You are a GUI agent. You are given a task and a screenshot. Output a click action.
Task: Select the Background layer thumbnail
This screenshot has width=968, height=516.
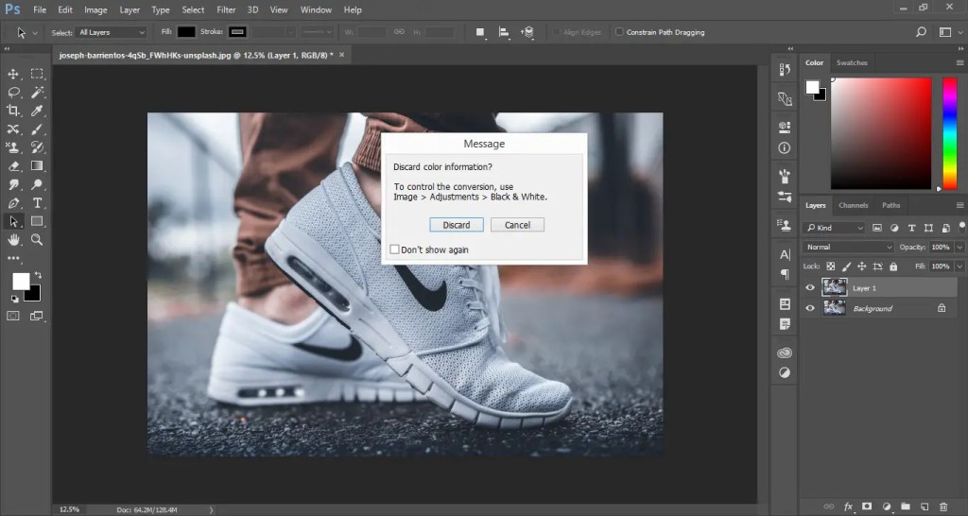pyautogui.click(x=835, y=308)
